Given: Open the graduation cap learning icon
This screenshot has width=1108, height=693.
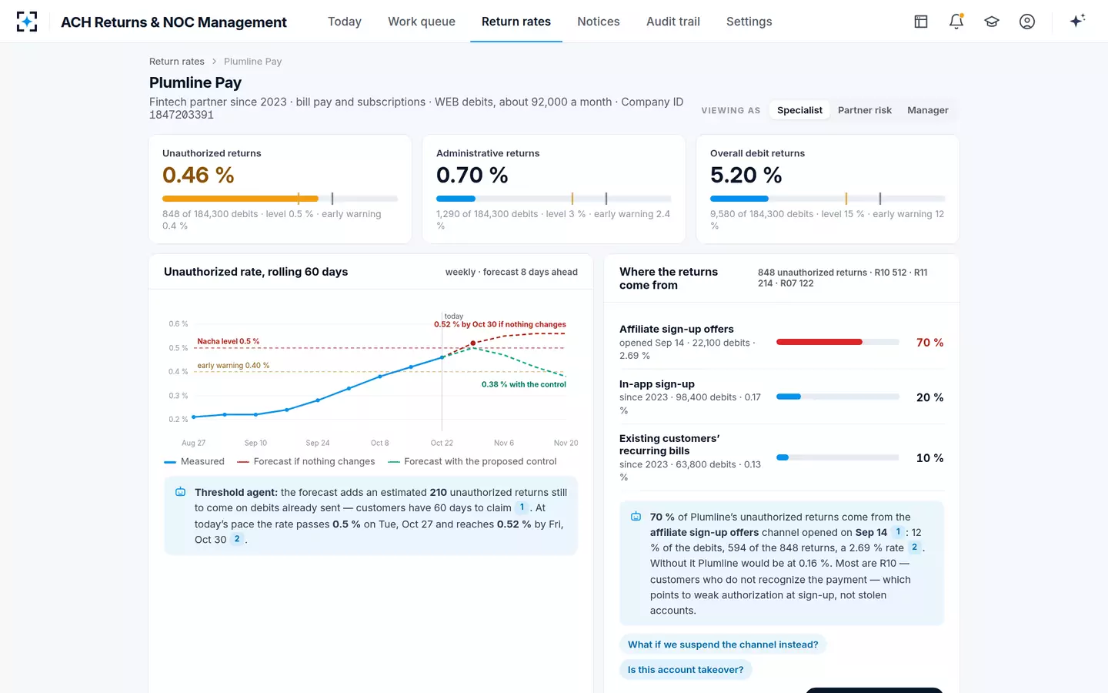Looking at the screenshot, I should tap(992, 22).
